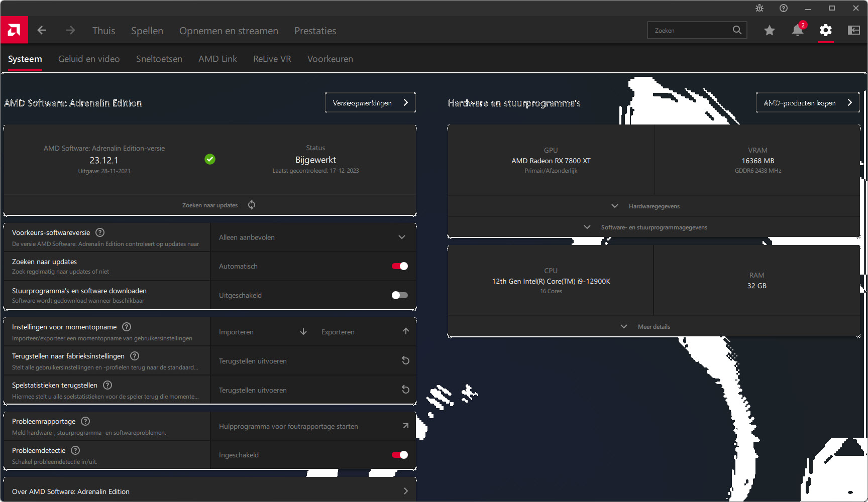Screen dimensions: 868x502
Task: Click the software version 23.12.1 text
Action: pyautogui.click(x=104, y=160)
